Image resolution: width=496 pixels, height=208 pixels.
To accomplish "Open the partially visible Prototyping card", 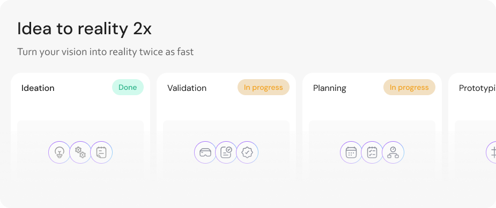I will point(472,126).
